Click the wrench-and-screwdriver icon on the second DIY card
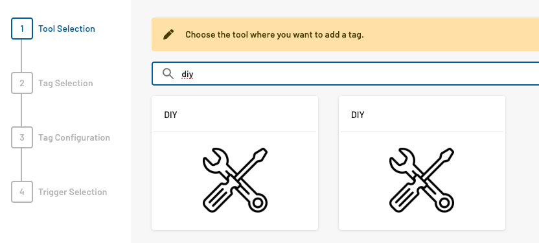The height and width of the screenshot is (243, 539). click(422, 180)
